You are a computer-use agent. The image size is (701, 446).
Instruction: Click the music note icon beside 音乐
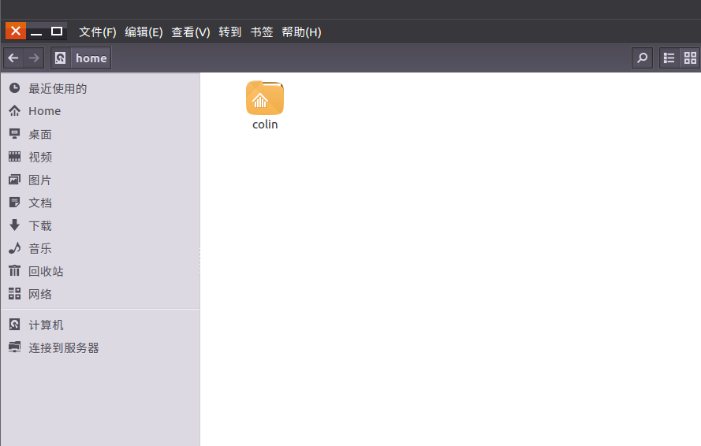tap(14, 247)
